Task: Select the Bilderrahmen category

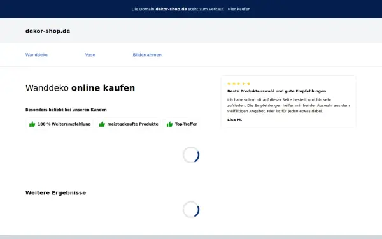Action: (x=147, y=55)
